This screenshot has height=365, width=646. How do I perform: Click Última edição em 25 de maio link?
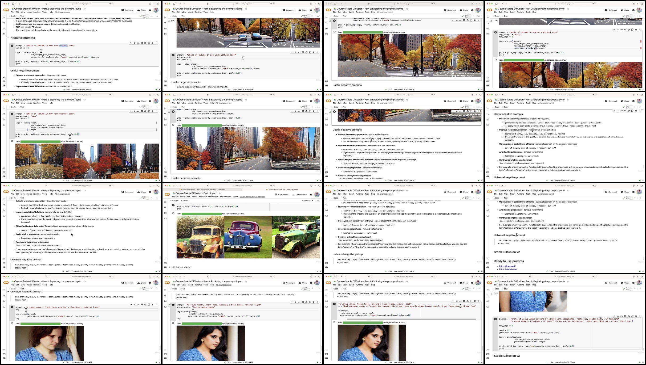pyautogui.click(x=252, y=197)
